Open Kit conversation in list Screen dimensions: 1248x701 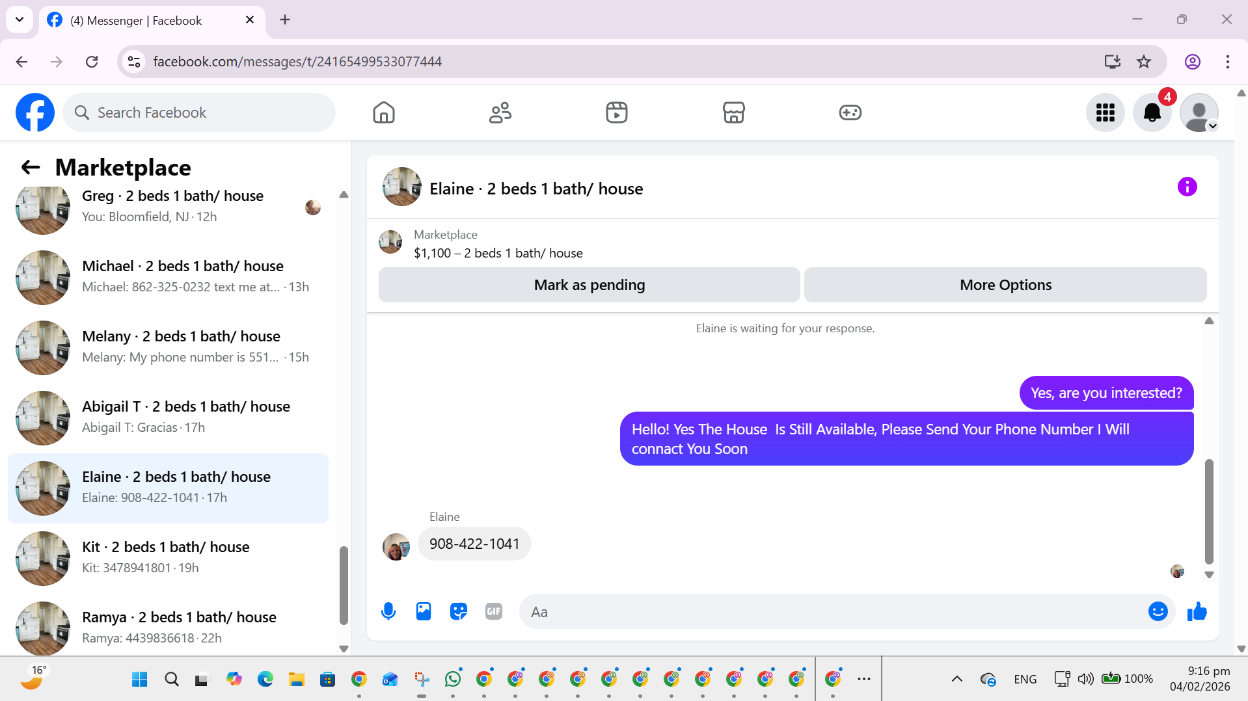click(x=168, y=559)
